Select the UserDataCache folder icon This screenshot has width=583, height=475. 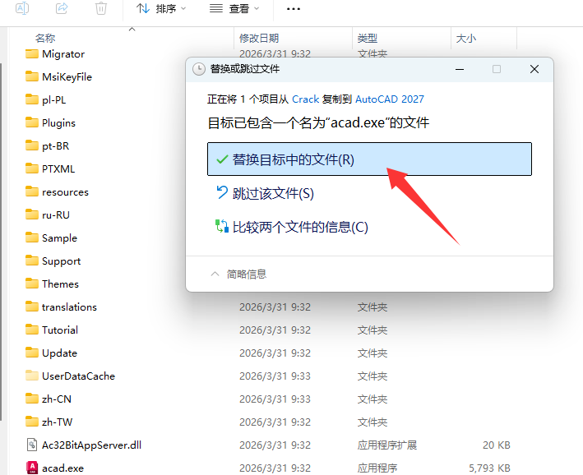pos(32,376)
